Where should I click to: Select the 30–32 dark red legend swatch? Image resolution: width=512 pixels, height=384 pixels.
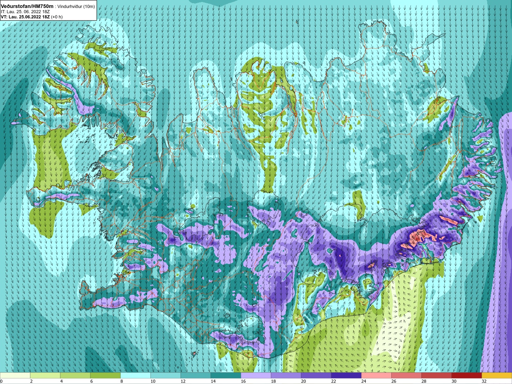click(x=466, y=376)
